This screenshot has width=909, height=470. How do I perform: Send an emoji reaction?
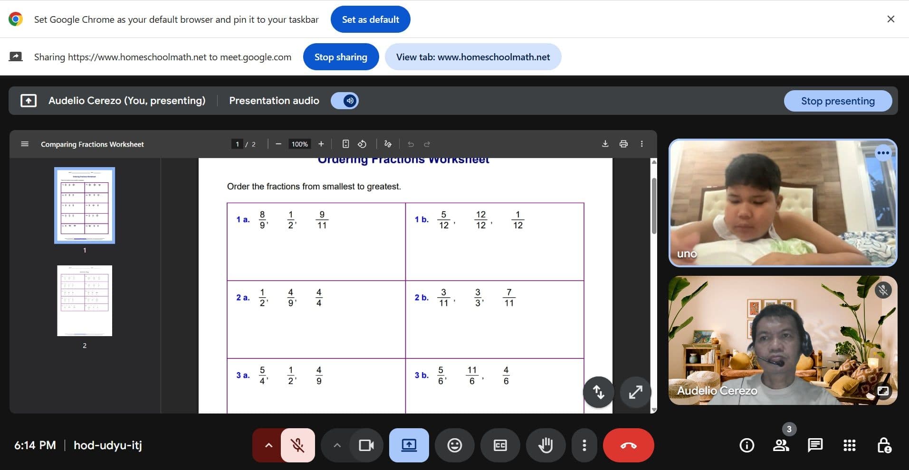[454, 445]
